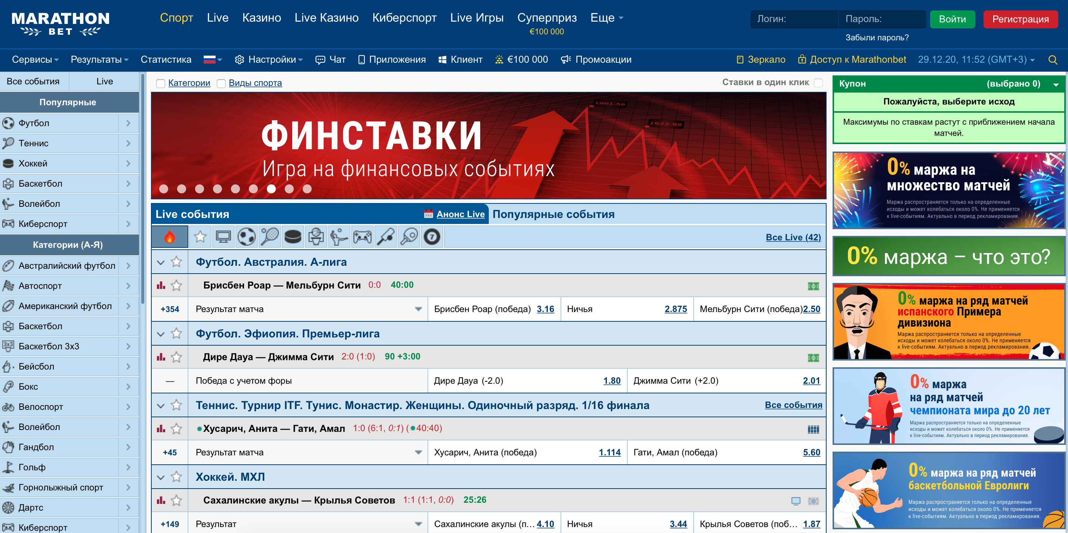Add Хусарич, Анита match to favorites

(177, 428)
